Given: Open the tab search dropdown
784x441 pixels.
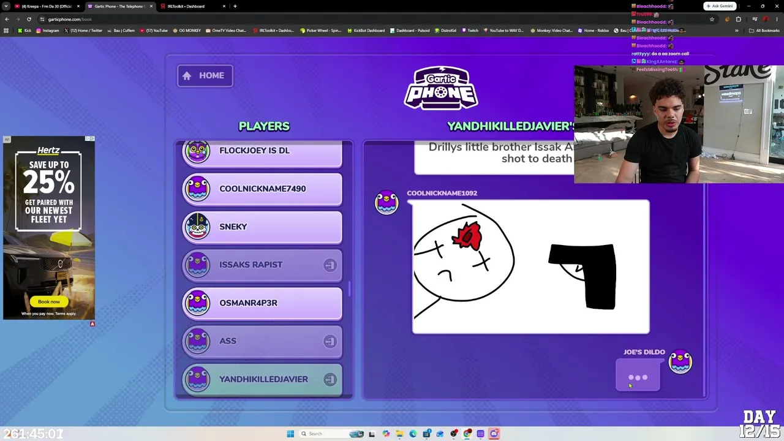Looking at the screenshot, I should pos(6,6).
